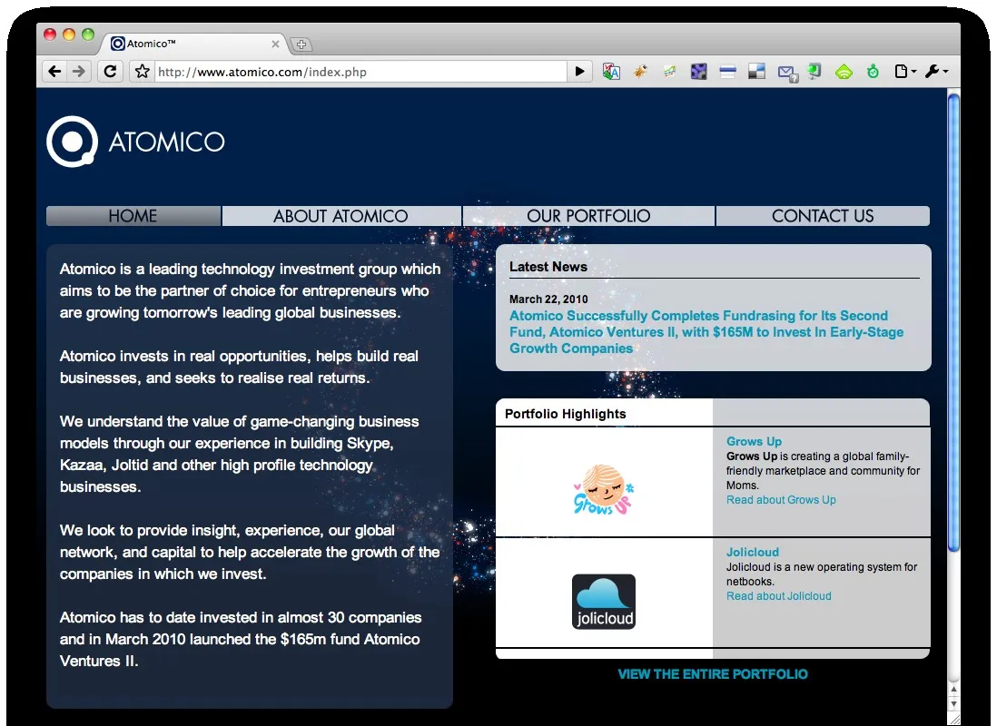Click the Atomico Ventures II news headline

[x=706, y=332]
